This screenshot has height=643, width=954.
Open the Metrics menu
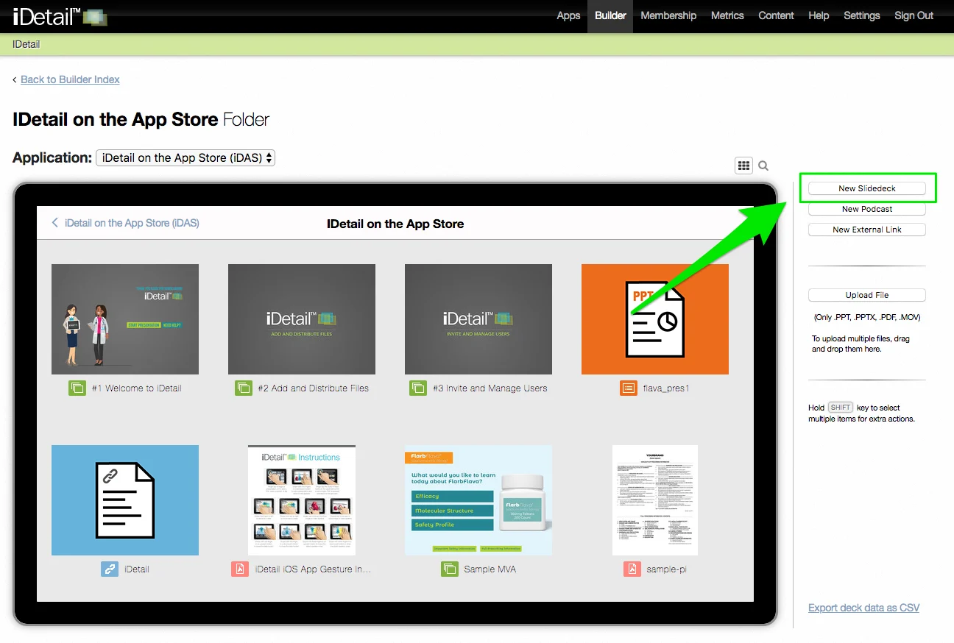click(x=727, y=15)
